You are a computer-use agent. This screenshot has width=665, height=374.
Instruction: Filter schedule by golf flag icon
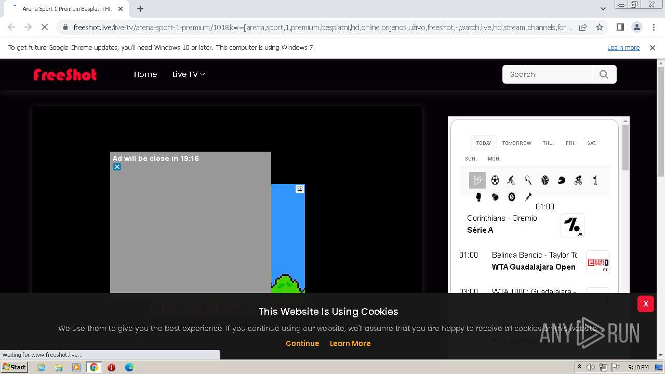(595, 180)
